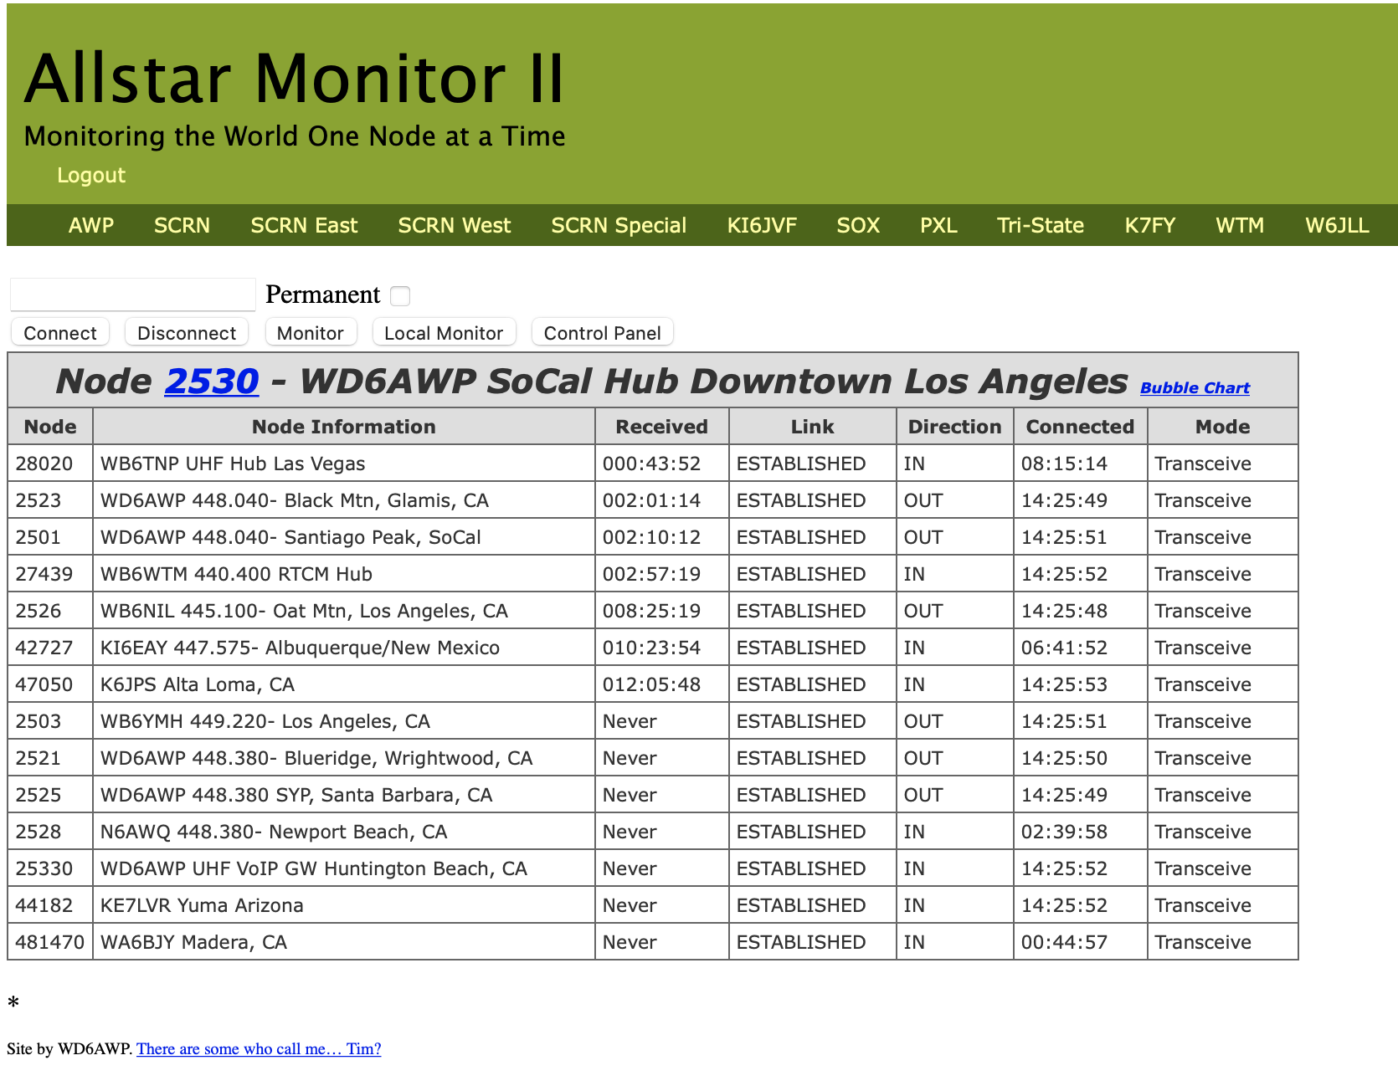Log out via the Logout link

[91, 176]
